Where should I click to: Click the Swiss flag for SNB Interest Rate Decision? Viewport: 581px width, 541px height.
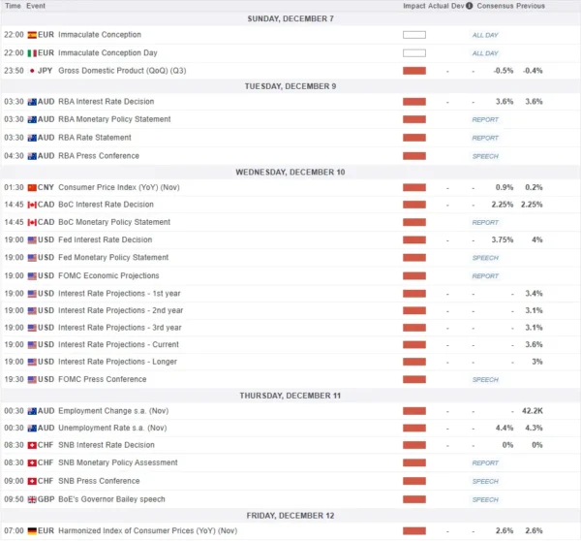(33, 445)
